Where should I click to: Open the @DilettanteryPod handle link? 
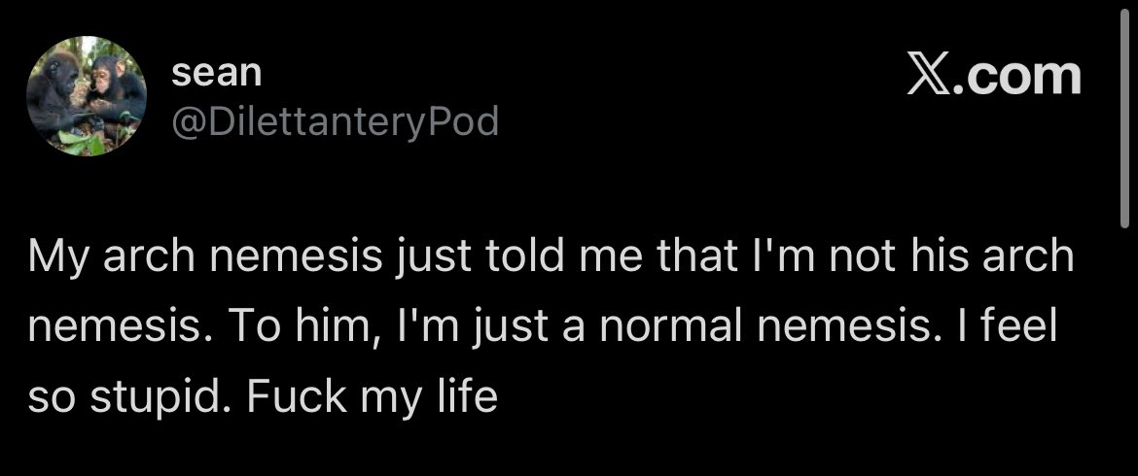336,121
